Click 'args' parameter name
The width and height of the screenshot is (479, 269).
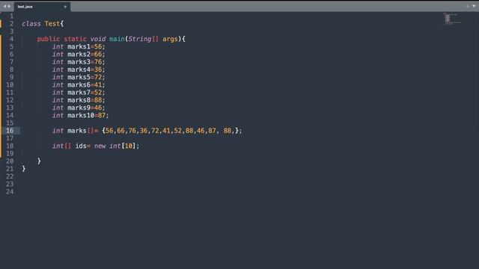point(170,39)
